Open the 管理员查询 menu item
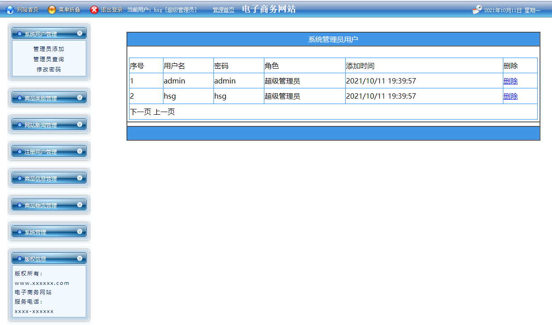Image resolution: width=552 pixels, height=325 pixels. tap(49, 59)
